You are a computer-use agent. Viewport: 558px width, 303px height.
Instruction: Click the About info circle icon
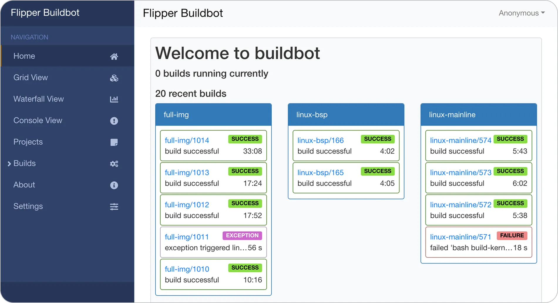point(114,185)
